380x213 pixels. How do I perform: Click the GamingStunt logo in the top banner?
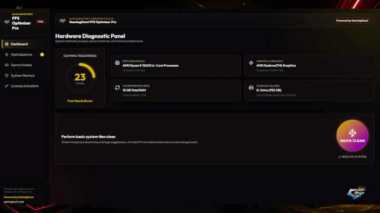click(x=63, y=21)
